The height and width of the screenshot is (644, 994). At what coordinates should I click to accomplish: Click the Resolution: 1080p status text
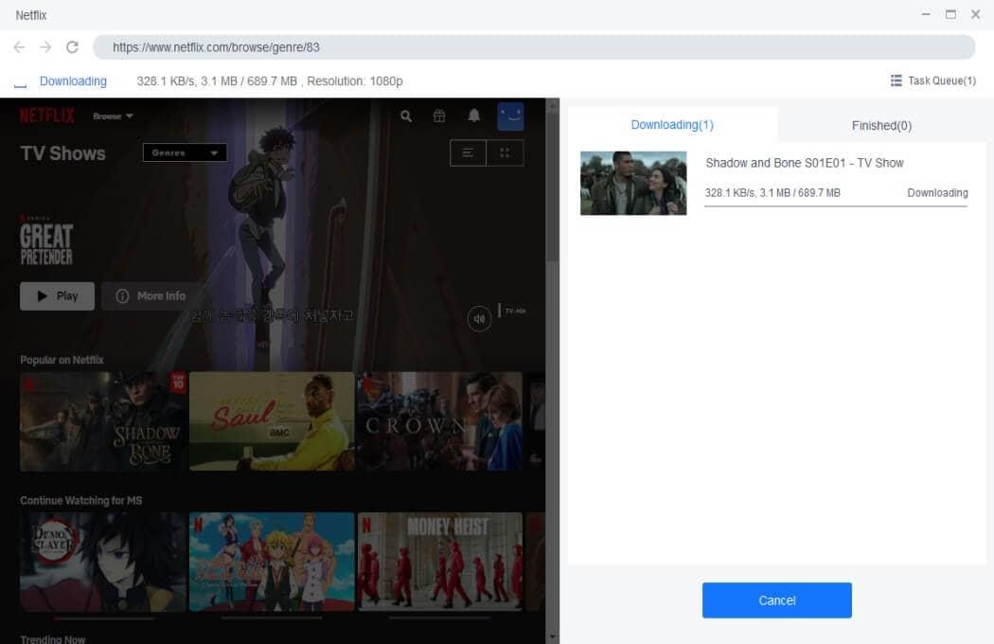tap(355, 81)
